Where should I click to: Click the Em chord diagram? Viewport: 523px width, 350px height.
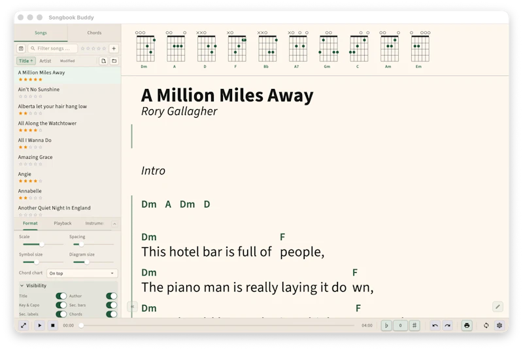click(420, 50)
